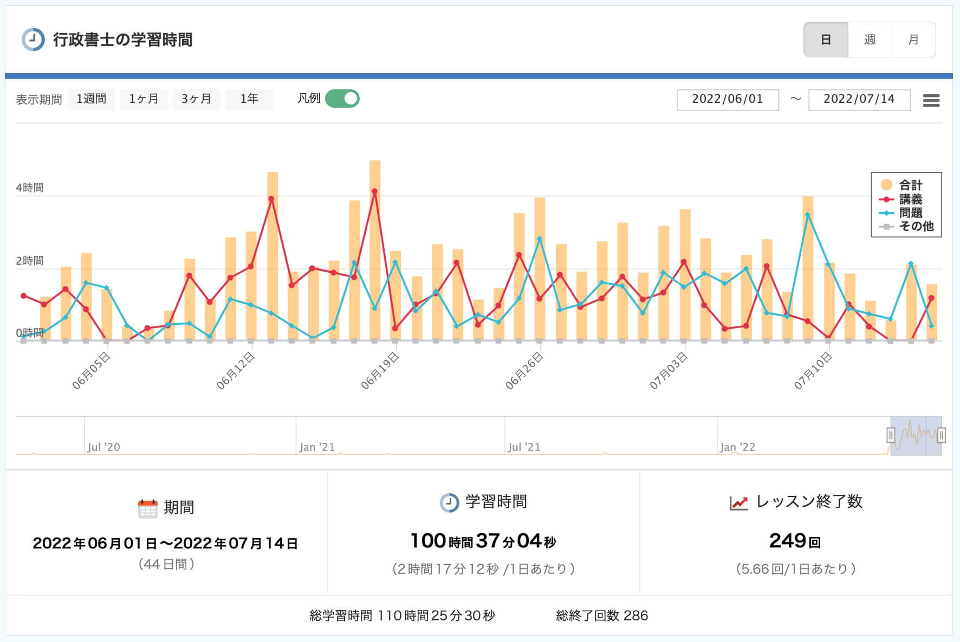The image size is (960, 642).
Task: Click the 総学習時間 110時間25分30秒 text
Action: coord(402,616)
